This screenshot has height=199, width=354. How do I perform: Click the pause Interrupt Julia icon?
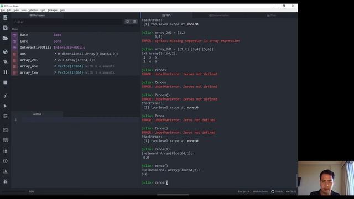[5, 72]
